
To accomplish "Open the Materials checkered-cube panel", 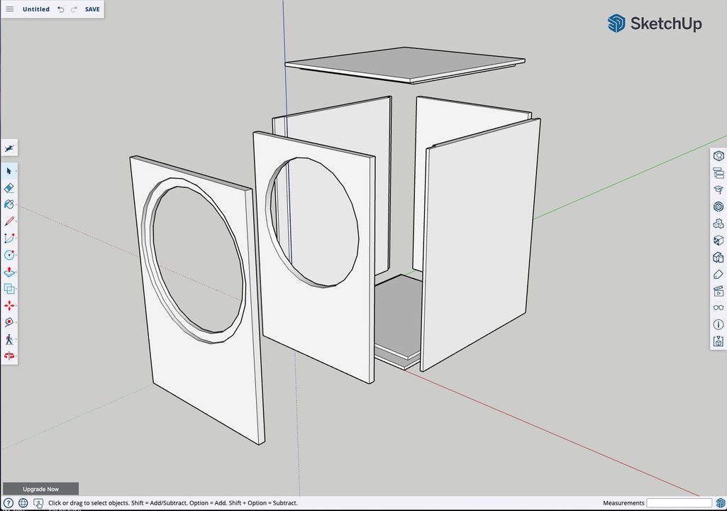I will point(718,241).
